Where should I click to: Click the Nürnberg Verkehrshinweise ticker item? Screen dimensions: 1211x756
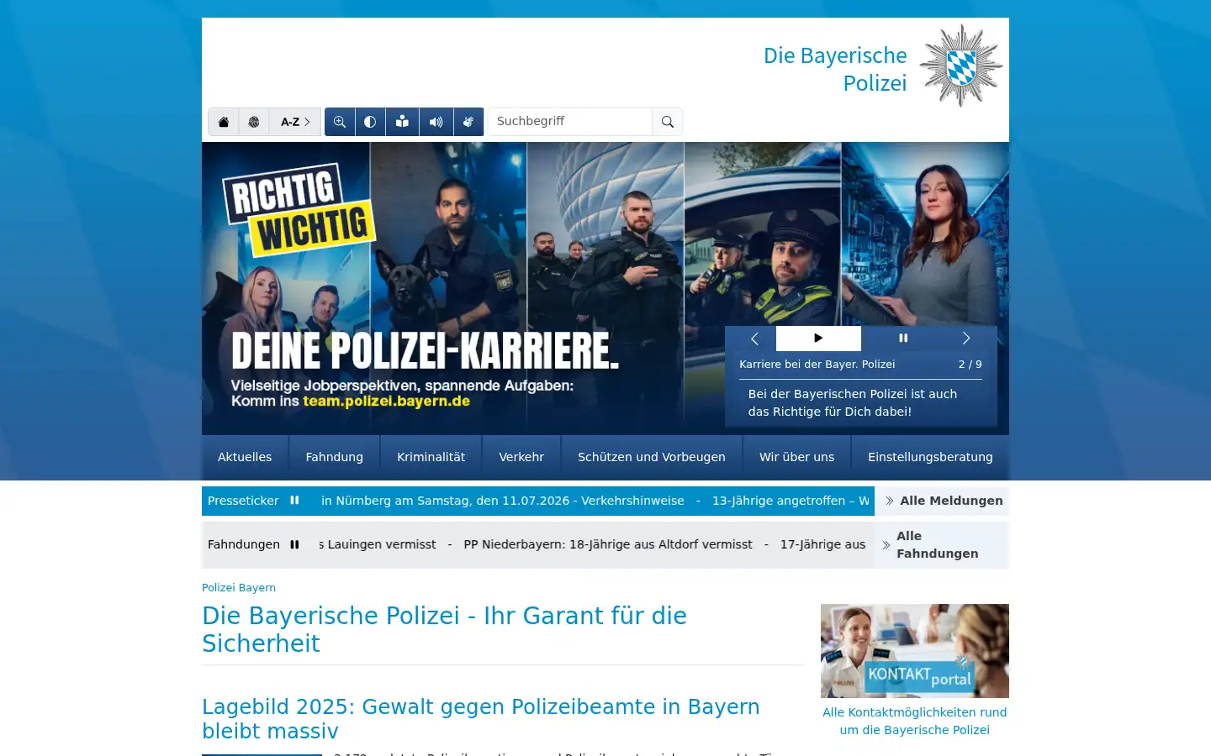pyautogui.click(x=503, y=501)
